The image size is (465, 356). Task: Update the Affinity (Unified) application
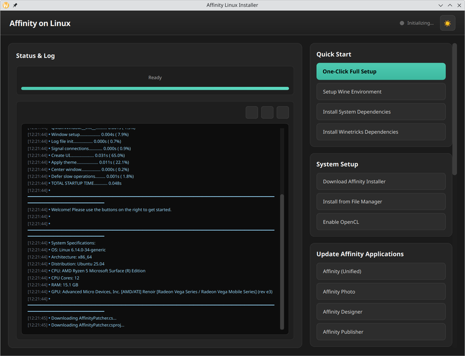click(x=380, y=271)
